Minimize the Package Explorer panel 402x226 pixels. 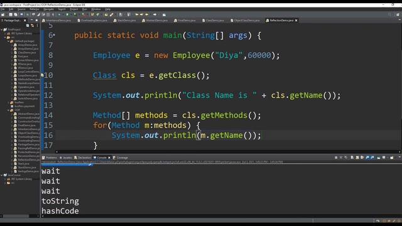pyautogui.click(x=32, y=20)
